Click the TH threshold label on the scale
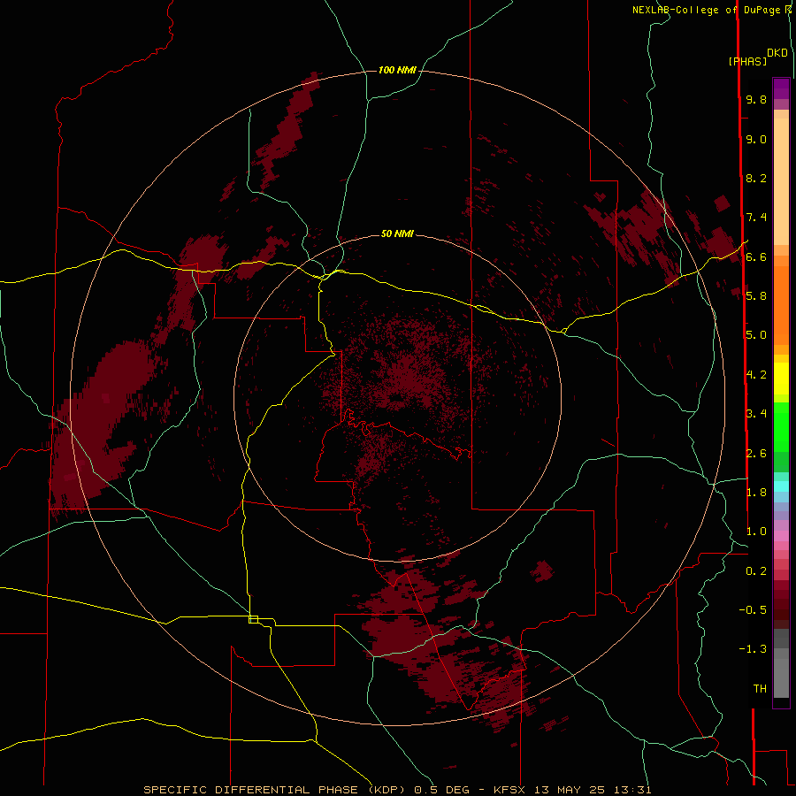Screen dimensions: 796x796 pos(760,688)
